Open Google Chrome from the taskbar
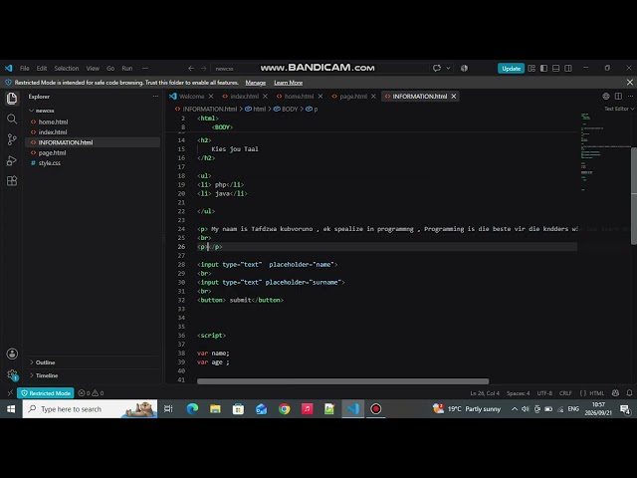 click(x=285, y=409)
